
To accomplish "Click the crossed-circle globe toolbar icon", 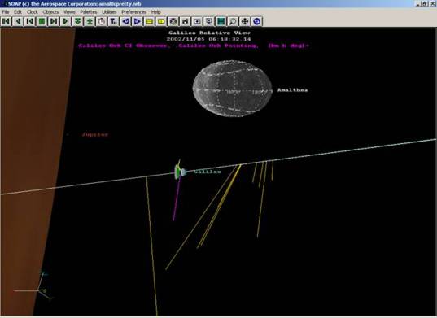I will coord(173,21).
